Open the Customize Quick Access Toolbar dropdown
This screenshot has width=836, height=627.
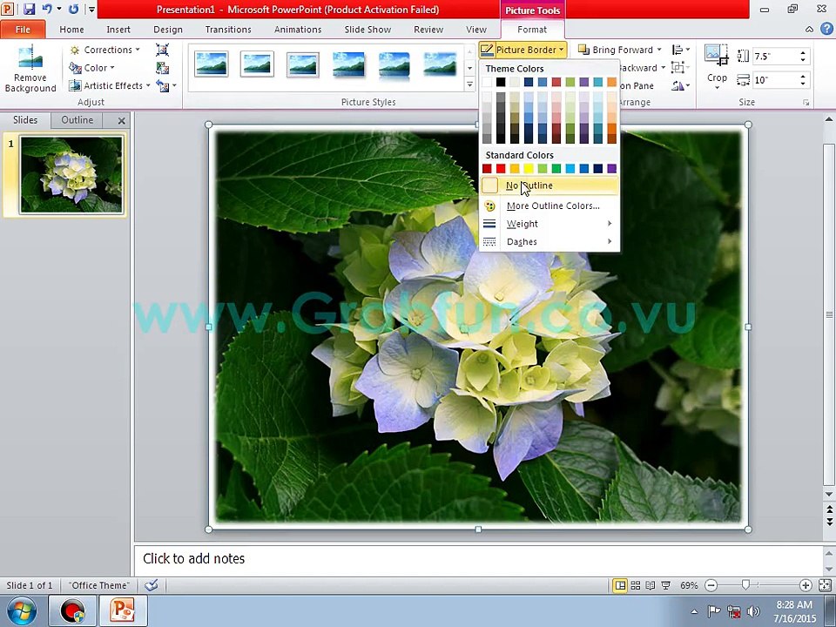coord(91,10)
